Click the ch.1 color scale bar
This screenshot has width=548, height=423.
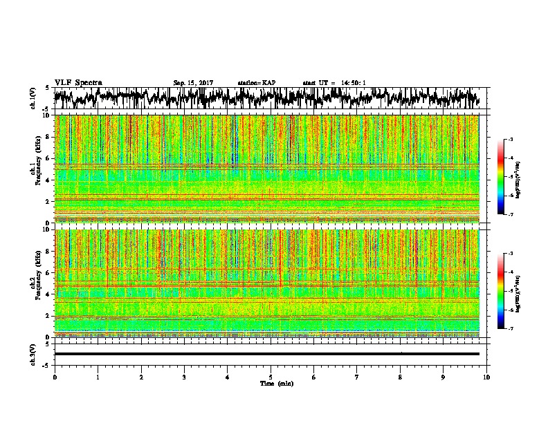500,177
